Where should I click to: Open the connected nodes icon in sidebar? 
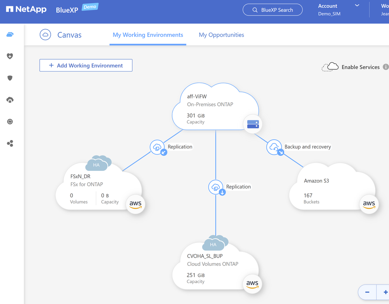click(10, 144)
